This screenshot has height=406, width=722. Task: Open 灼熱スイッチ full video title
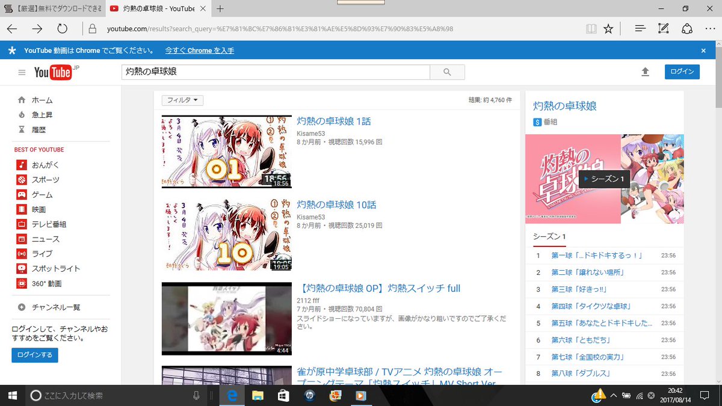378,288
